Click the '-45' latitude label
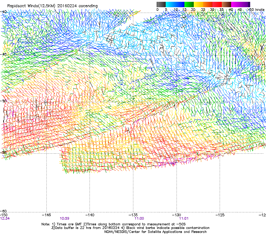The height and width of the screenshot is (234, 266). pos(4,54)
